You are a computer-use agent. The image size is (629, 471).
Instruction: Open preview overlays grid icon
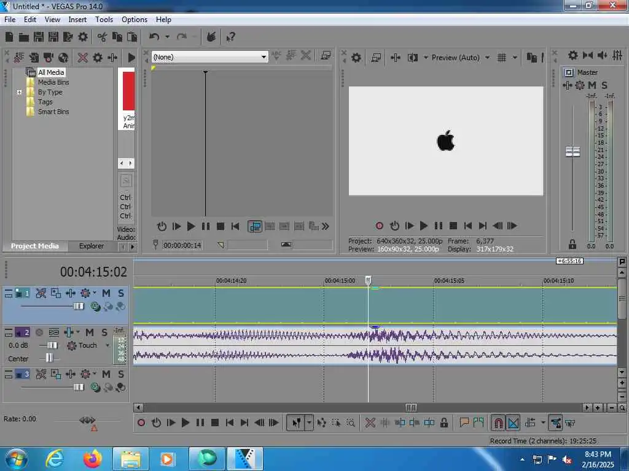[501, 58]
